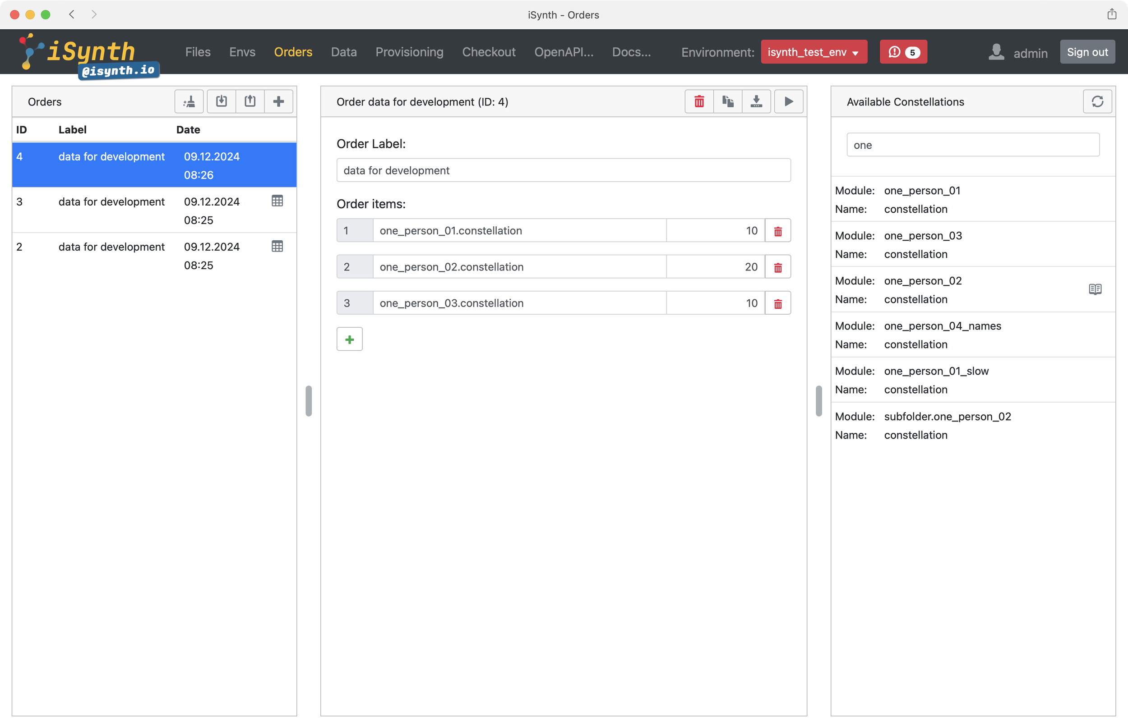Refresh available constellations list
This screenshot has width=1128, height=728.
[x=1097, y=101]
